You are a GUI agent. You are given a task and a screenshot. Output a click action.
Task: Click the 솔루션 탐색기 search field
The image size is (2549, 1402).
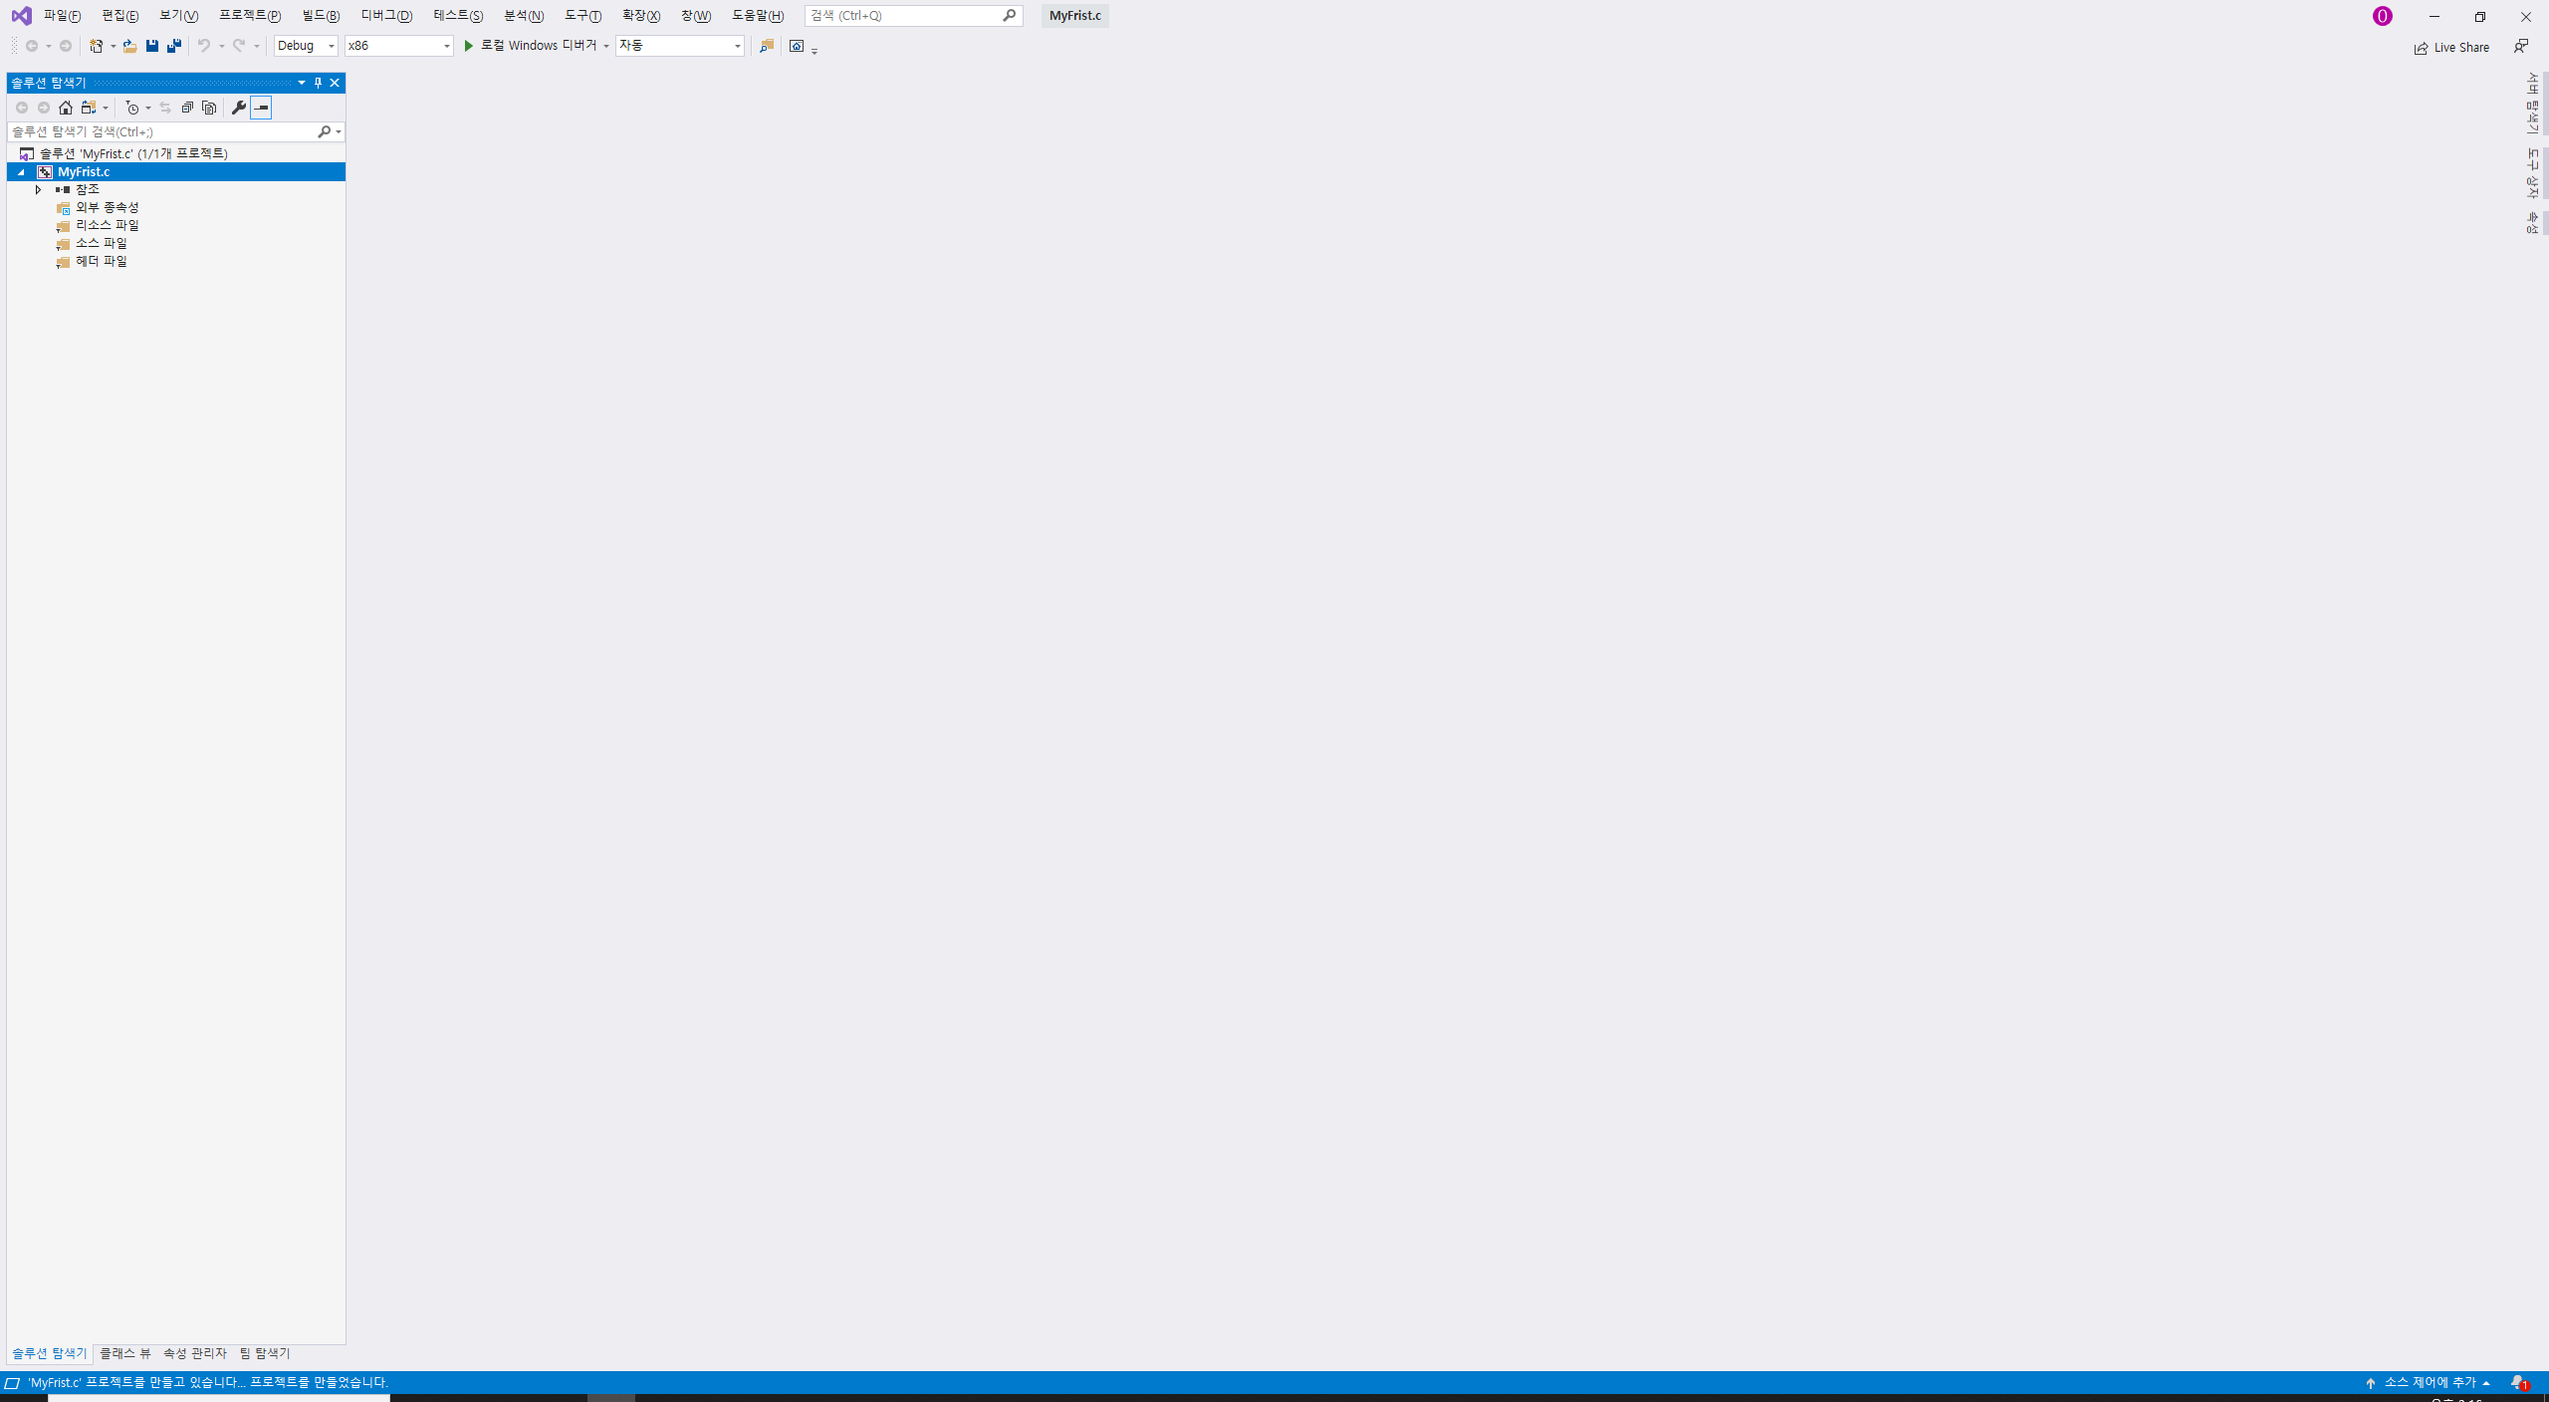159,131
